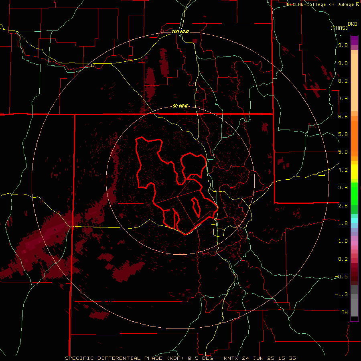
Task: Click the 100 NMI range ring label
Action: [180, 32]
